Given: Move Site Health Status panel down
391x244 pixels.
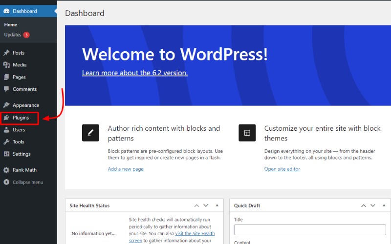Looking at the screenshot, I should tap(206, 205).
